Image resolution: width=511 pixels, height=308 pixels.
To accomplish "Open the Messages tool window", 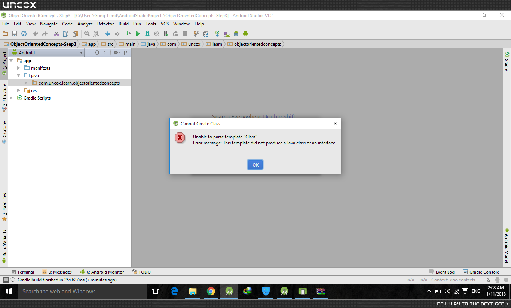I will point(57,272).
